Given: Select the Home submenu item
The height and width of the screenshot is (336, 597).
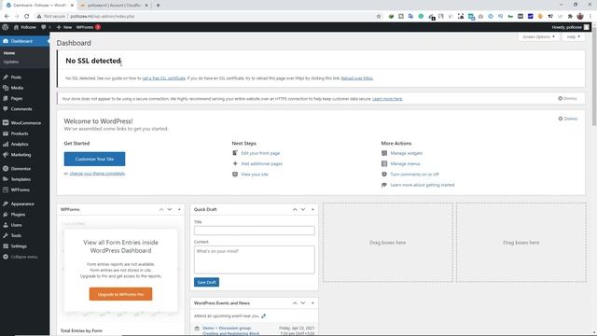Looking at the screenshot, I should tap(9, 53).
